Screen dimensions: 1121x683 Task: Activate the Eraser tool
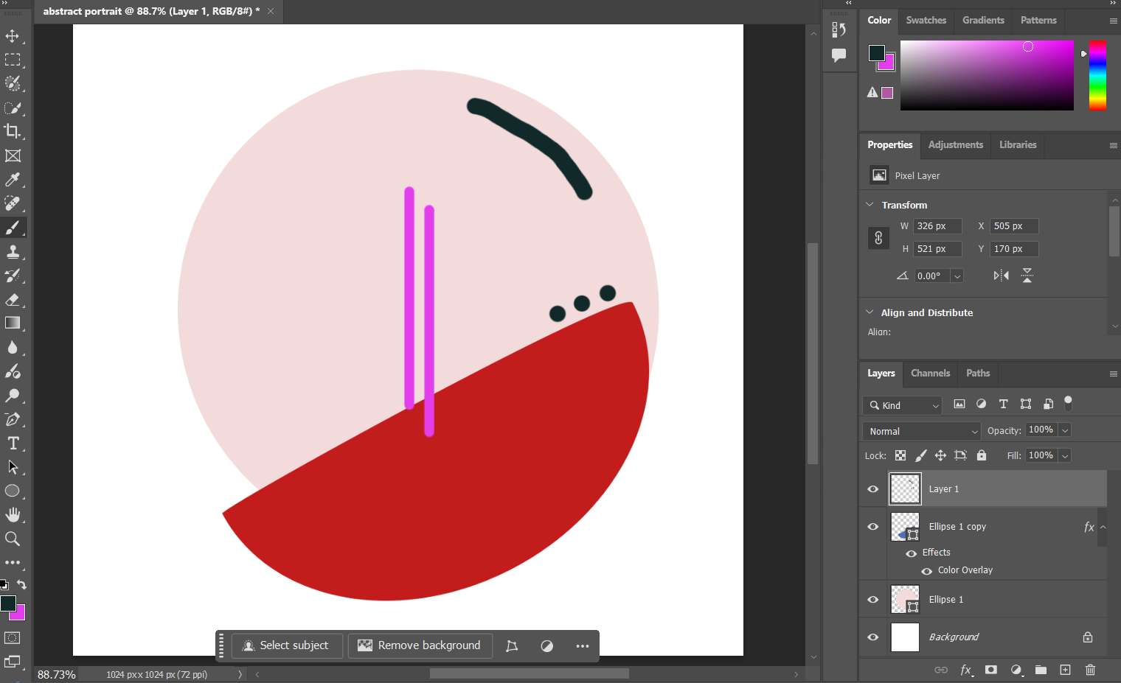tap(13, 299)
